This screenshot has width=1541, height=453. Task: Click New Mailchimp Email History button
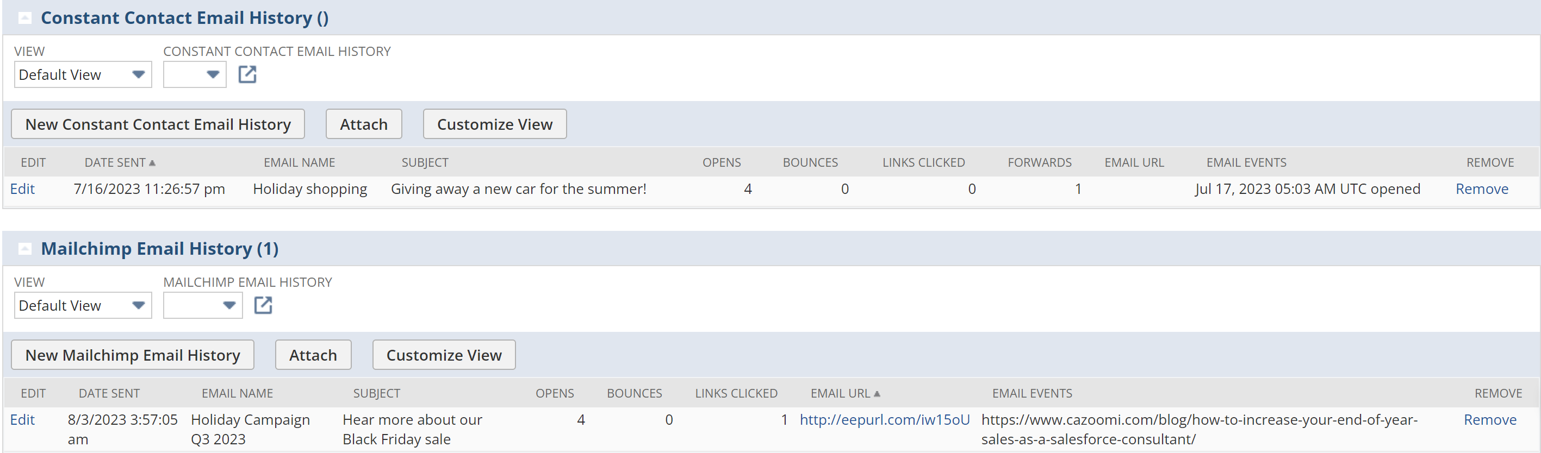coord(132,355)
